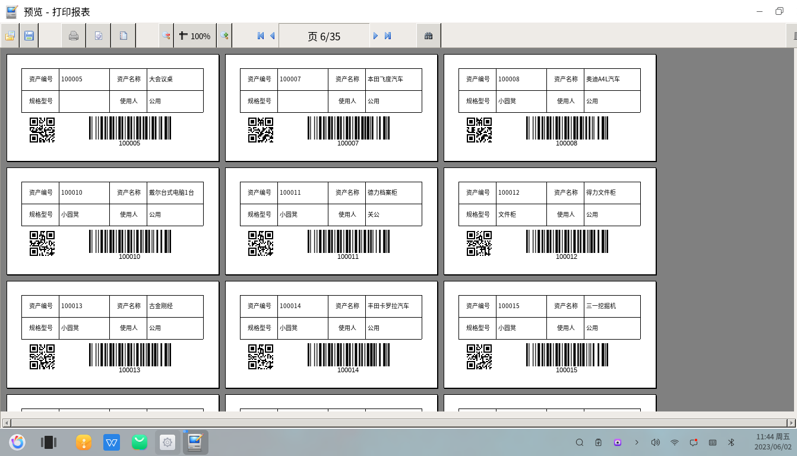Open the on-screen keyboard tray icon
This screenshot has height=456, width=797.
(x=713, y=442)
